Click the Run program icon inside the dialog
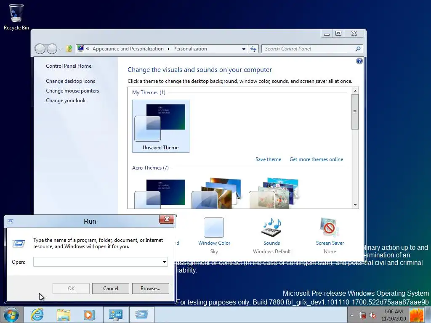Viewport: 431px width, 323px height. (x=19, y=244)
